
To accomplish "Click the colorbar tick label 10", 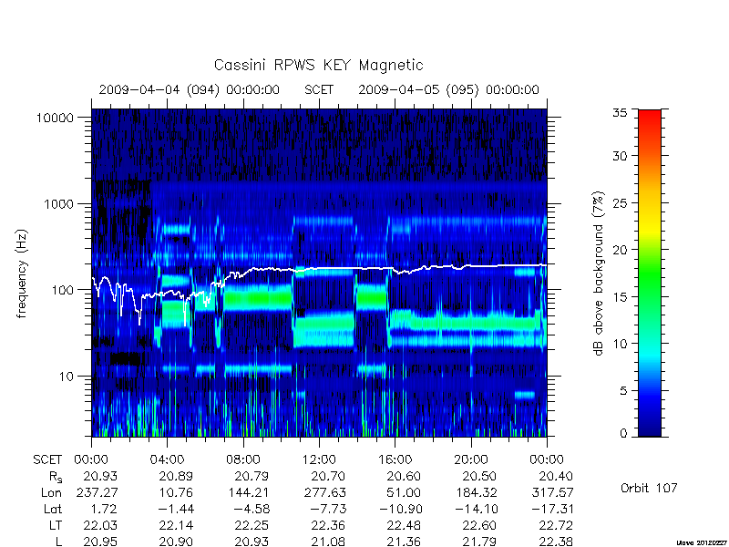I will tap(620, 344).
